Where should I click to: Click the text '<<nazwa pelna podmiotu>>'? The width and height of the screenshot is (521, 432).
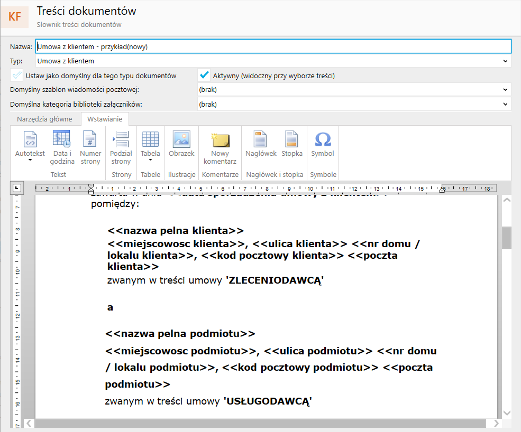click(x=180, y=333)
